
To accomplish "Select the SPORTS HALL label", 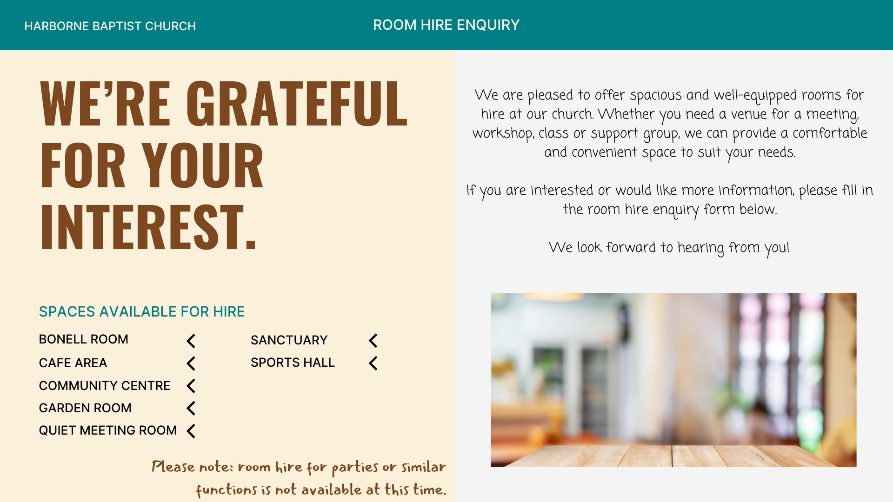I will click(x=293, y=363).
